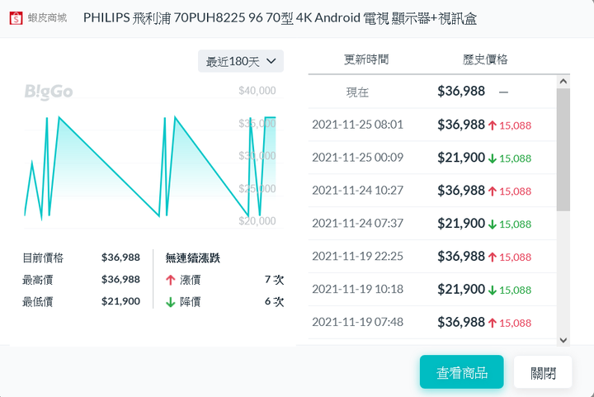Viewport: 594px width, 397px height.
Task: Click the 查看商品 button
Action: pos(461,372)
